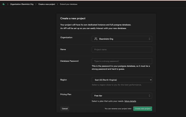Focus the Project name input field
The width and height of the screenshot is (186, 117).
(122, 49)
